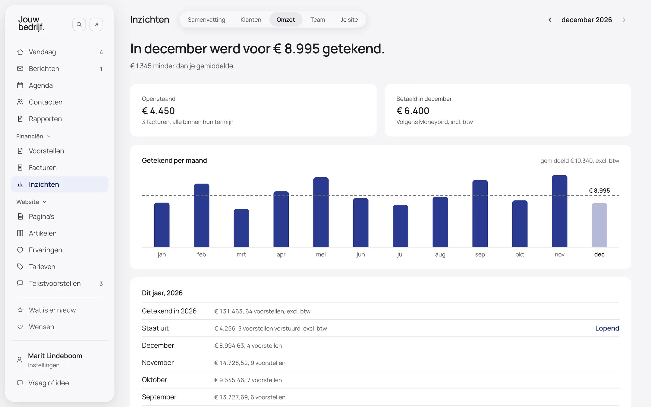Click the Wat is er nieuw star icon
Image resolution: width=651 pixels, height=407 pixels.
(20, 310)
